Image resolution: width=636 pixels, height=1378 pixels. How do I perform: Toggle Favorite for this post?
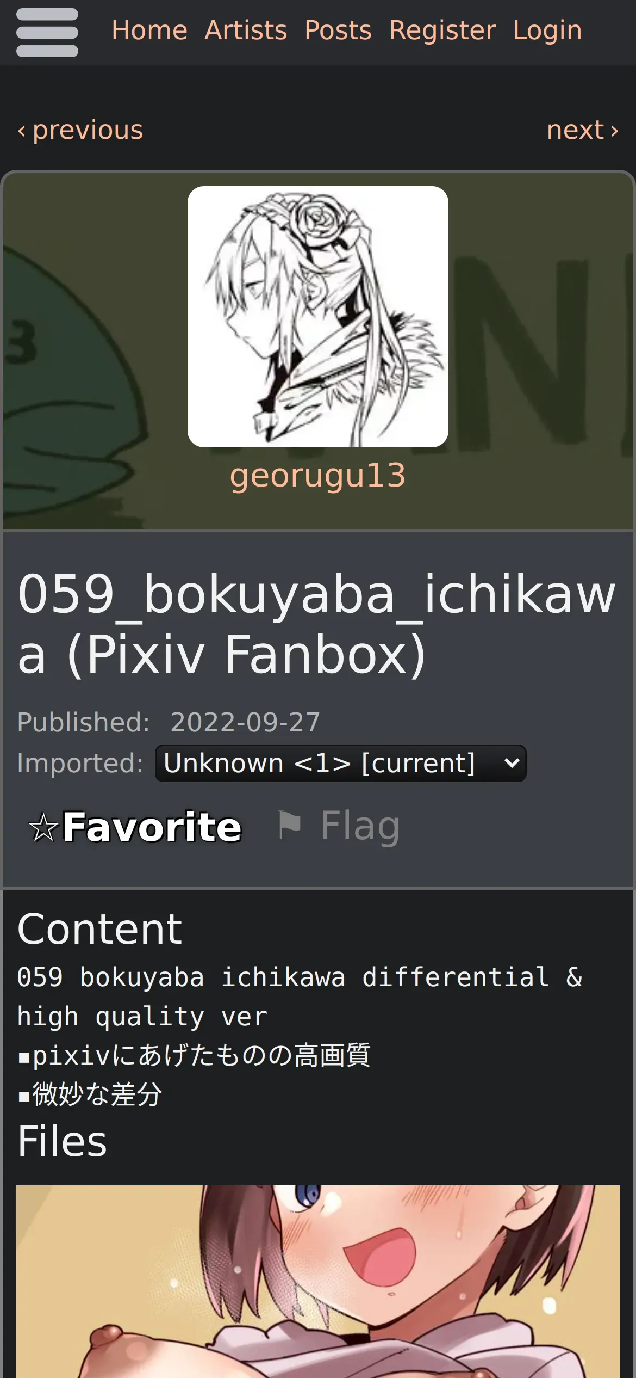coord(135,827)
